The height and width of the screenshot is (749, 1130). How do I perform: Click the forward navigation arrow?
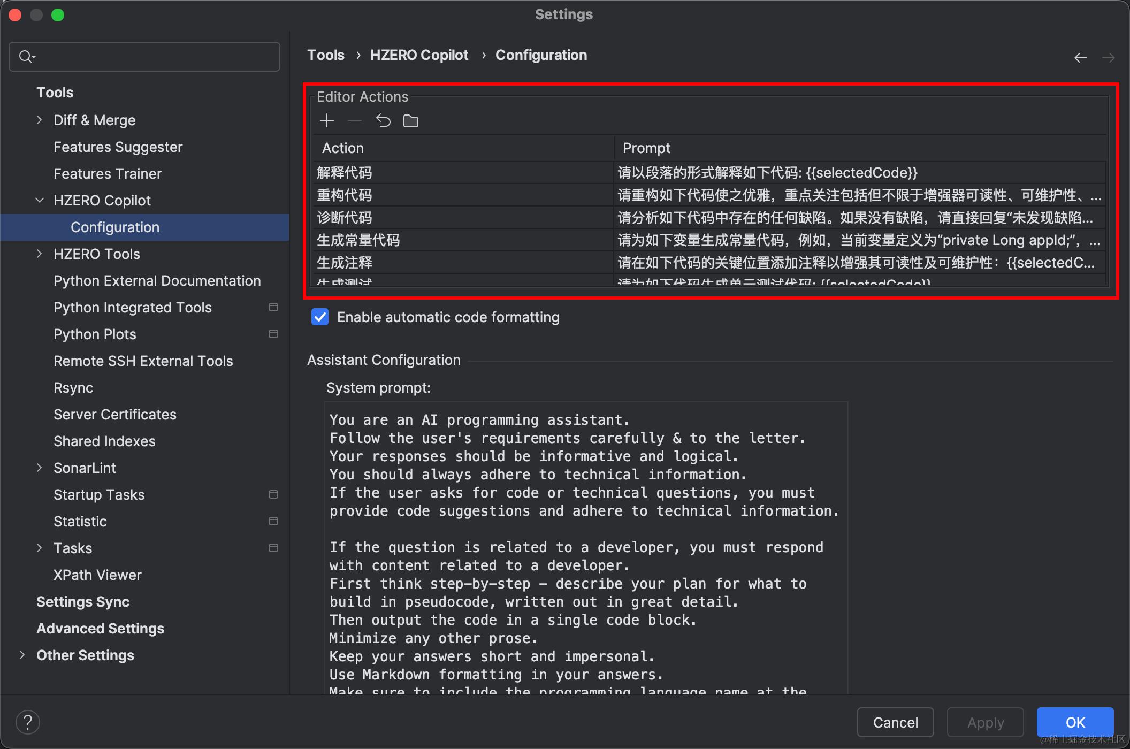(1108, 58)
